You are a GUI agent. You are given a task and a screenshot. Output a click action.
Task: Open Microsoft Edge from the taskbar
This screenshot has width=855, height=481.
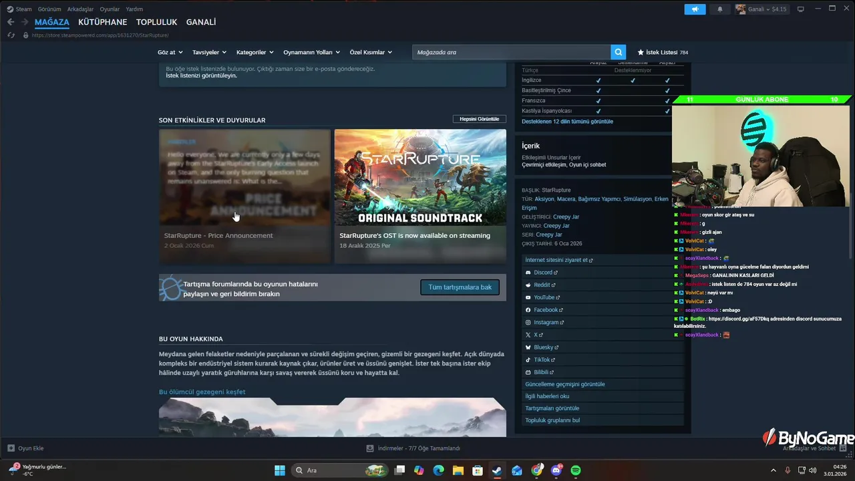tap(438, 470)
